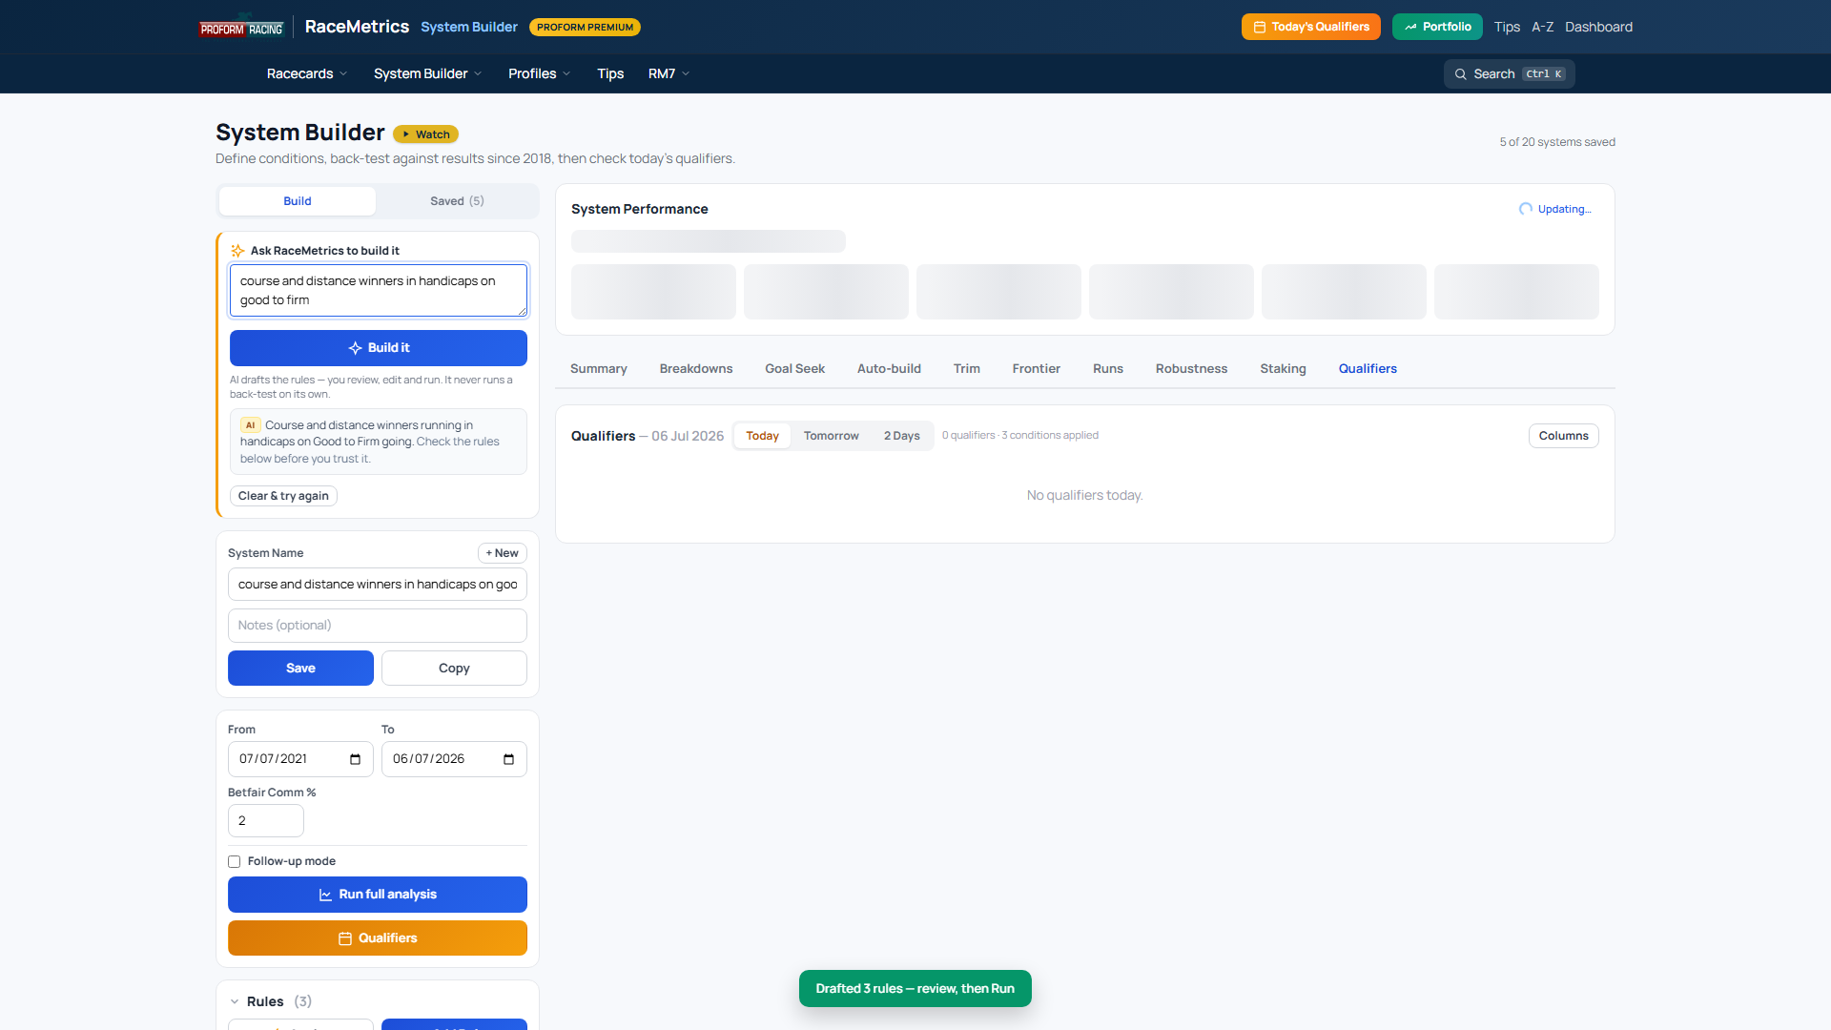Switch to the Saved (5) tab
The width and height of the screenshot is (1831, 1030).
click(x=457, y=201)
